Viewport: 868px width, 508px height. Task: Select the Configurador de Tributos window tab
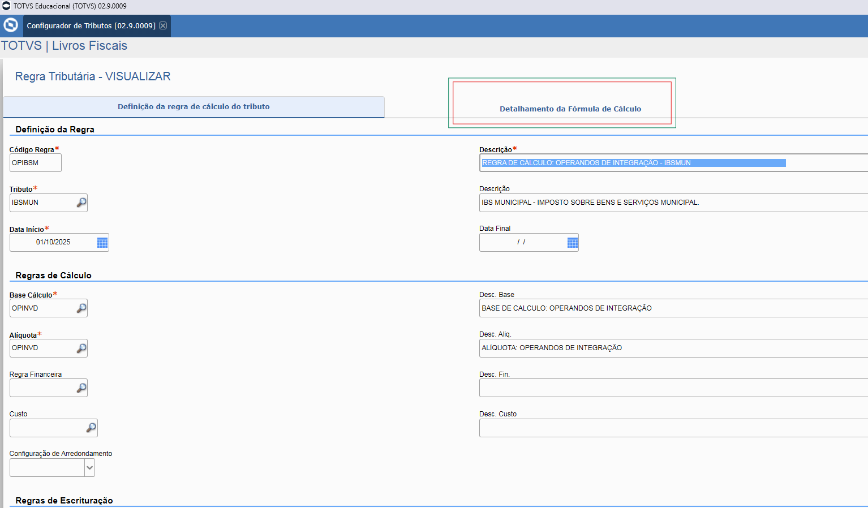click(97, 26)
